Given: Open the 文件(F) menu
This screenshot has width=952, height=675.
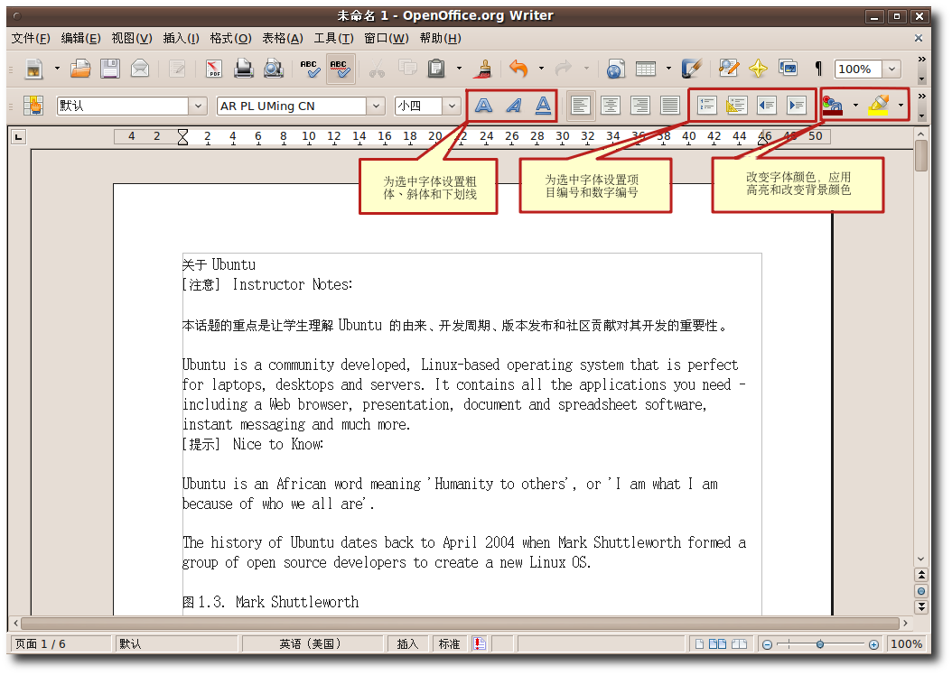Looking at the screenshot, I should click(x=31, y=38).
